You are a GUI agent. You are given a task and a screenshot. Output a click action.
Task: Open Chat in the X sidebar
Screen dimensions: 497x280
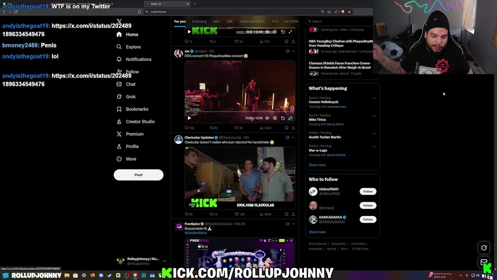point(126,84)
